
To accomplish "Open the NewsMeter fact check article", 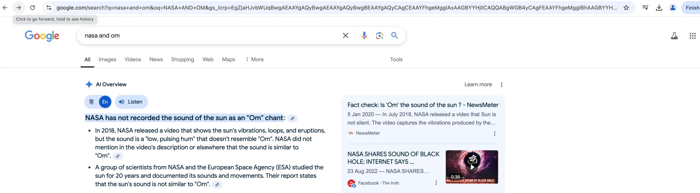I will coord(423,105).
